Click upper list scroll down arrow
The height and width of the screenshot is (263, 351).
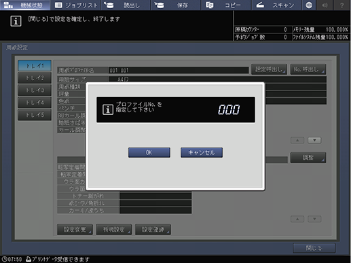coord(314,140)
